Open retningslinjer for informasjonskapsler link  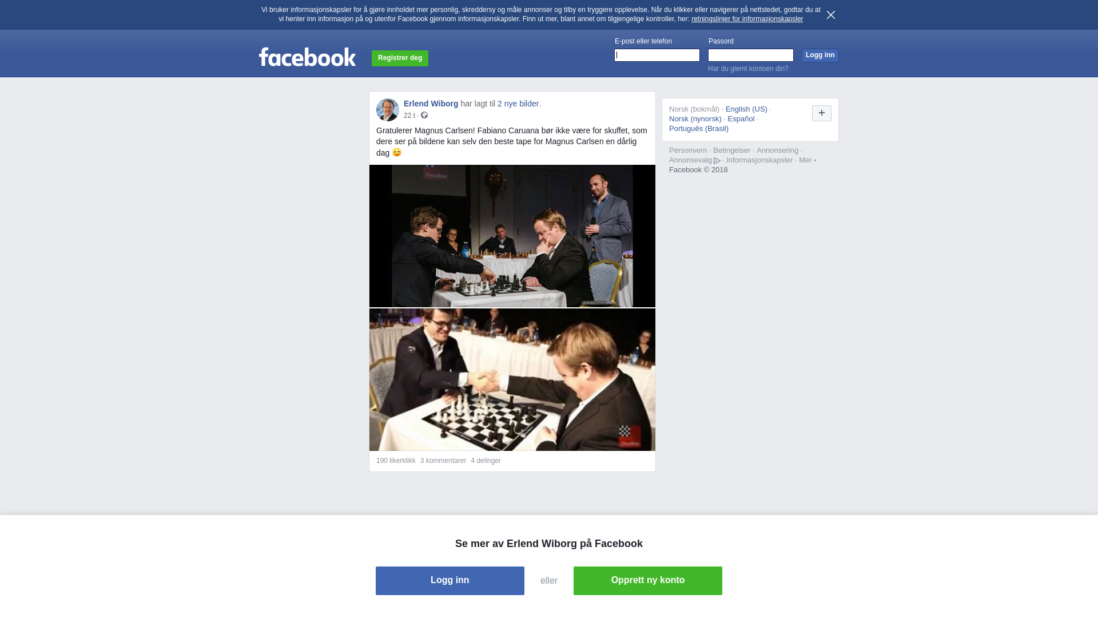747,19
